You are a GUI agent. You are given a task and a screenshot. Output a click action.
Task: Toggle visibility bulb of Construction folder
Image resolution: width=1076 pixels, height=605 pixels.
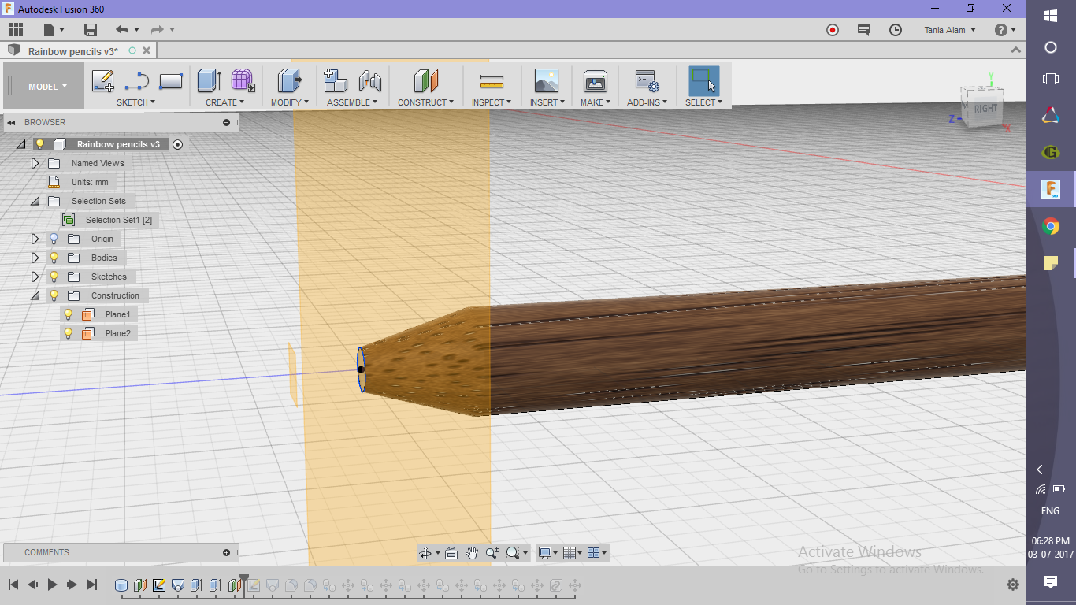click(x=54, y=295)
